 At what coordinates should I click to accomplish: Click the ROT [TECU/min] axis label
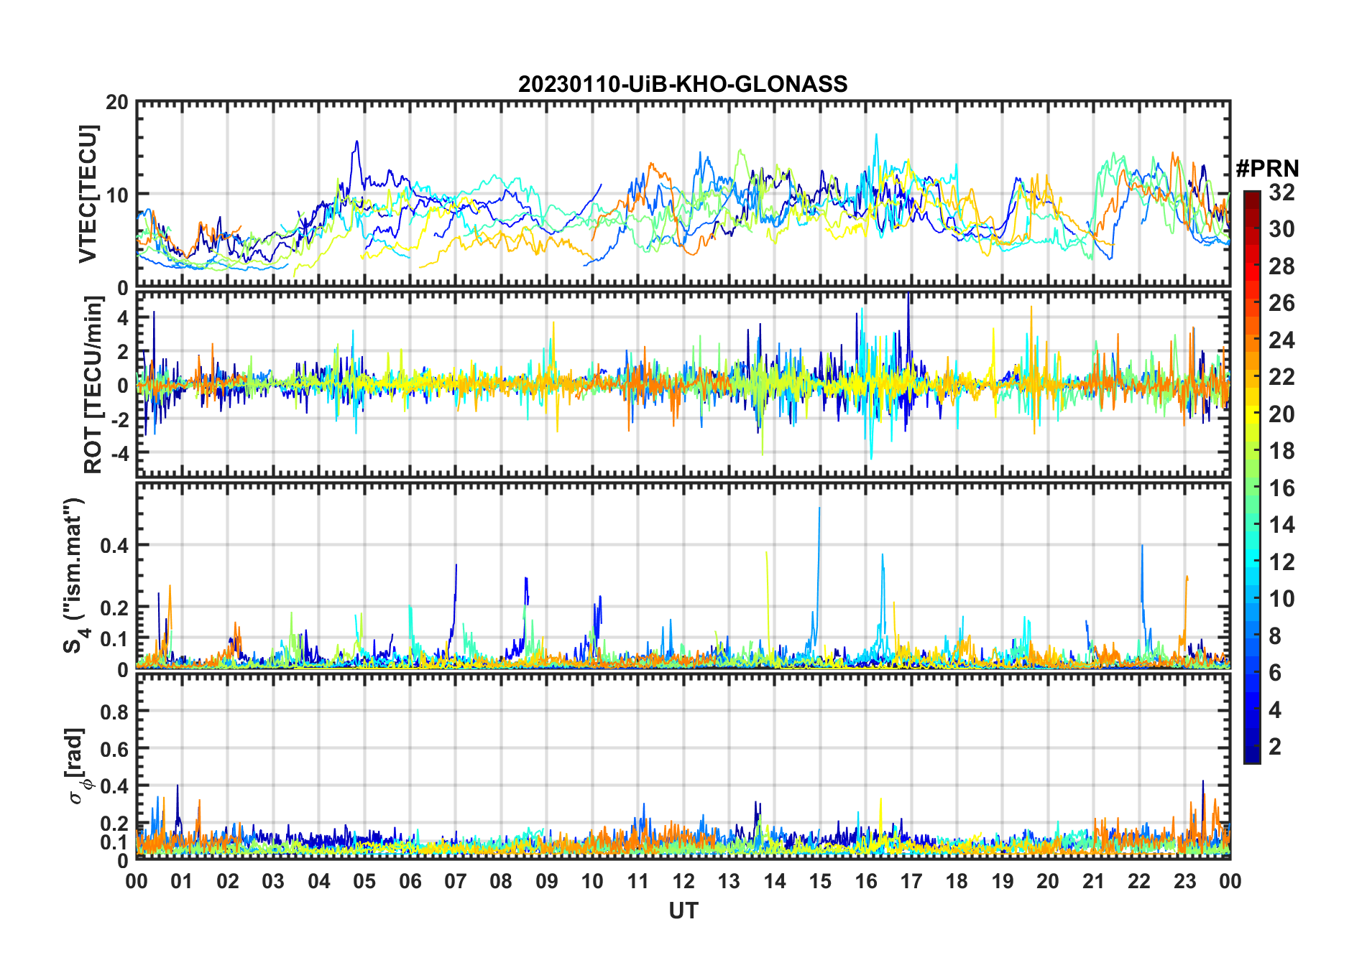coord(93,385)
